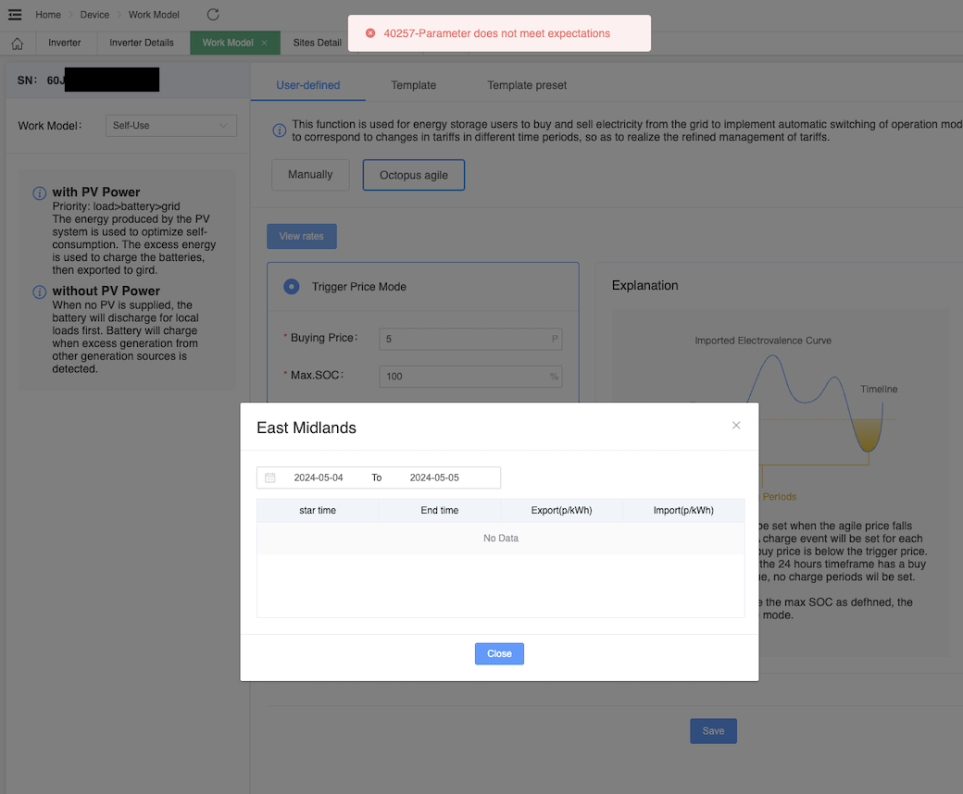Select the Trigger Price Mode radio button
Viewport: 963px width, 794px height.
292,287
